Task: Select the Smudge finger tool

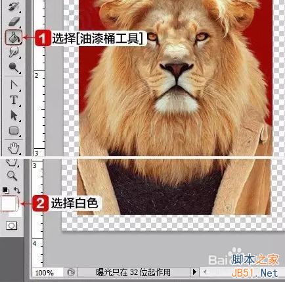Action: (14, 52)
